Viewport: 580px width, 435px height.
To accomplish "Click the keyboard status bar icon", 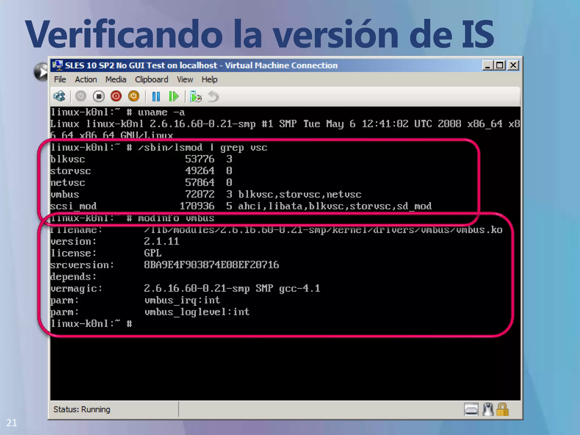I will (471, 410).
